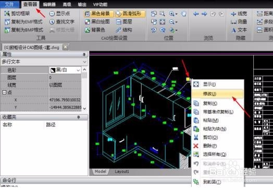Click the X coordinate value field
The height and width of the screenshot is (190, 273).
(65, 100)
